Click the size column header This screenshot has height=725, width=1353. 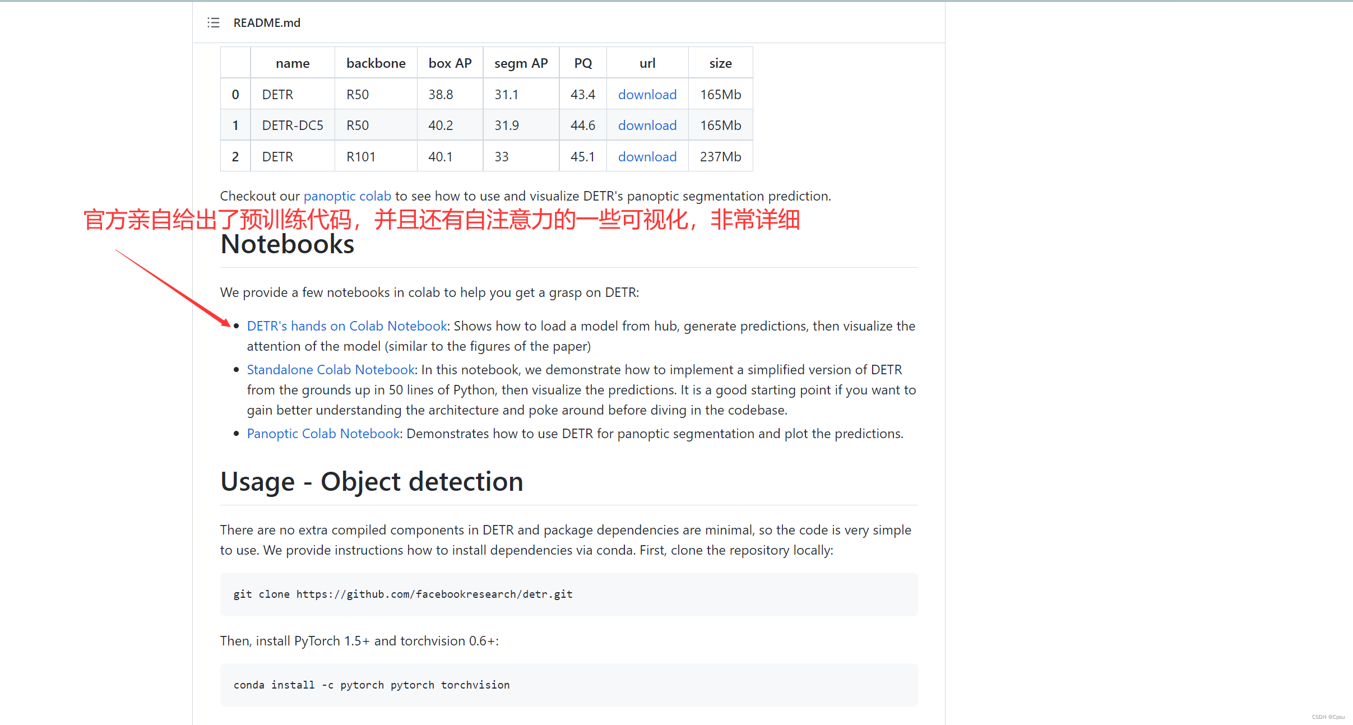pos(720,63)
